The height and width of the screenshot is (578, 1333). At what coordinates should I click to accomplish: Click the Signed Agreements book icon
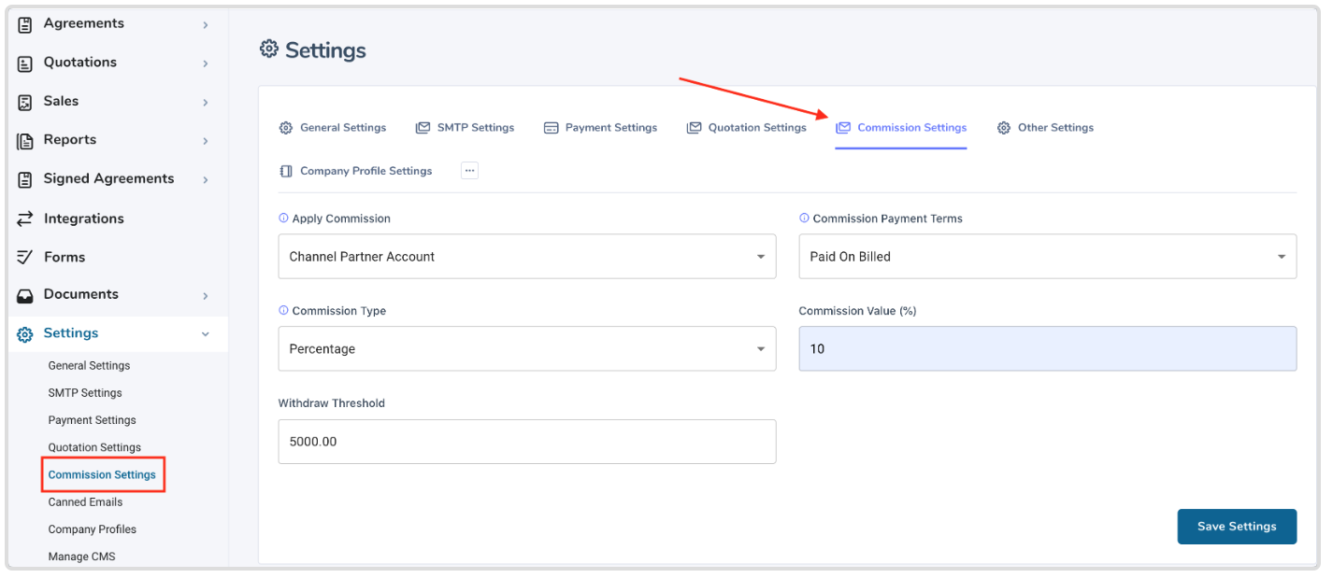pyautogui.click(x=23, y=177)
